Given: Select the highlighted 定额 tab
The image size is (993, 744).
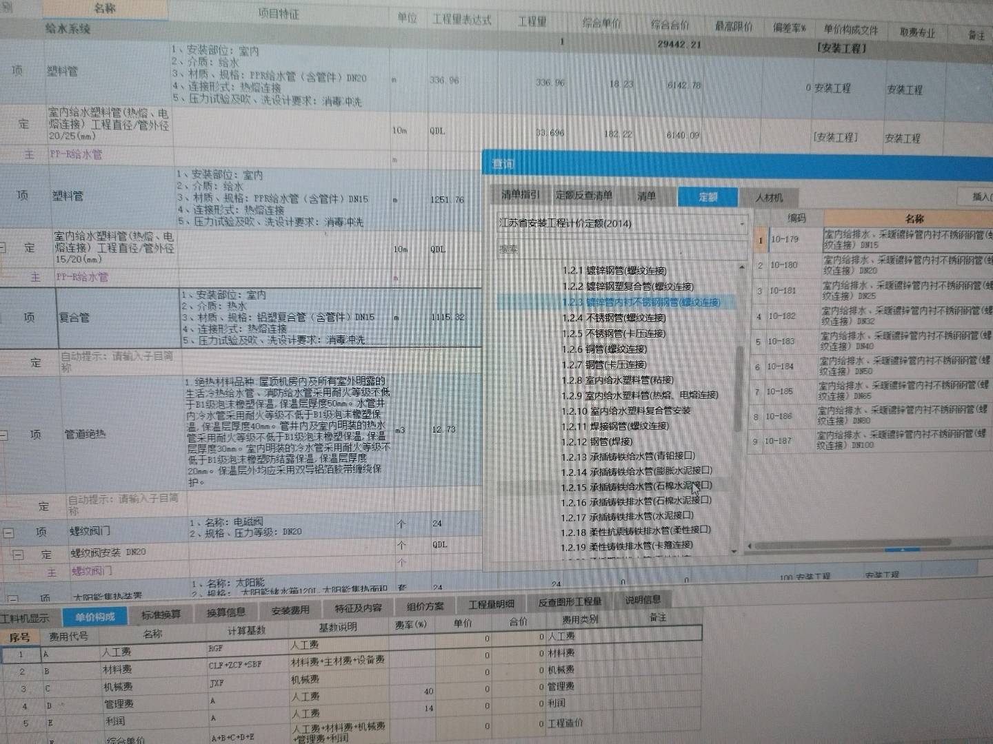Looking at the screenshot, I should [708, 197].
